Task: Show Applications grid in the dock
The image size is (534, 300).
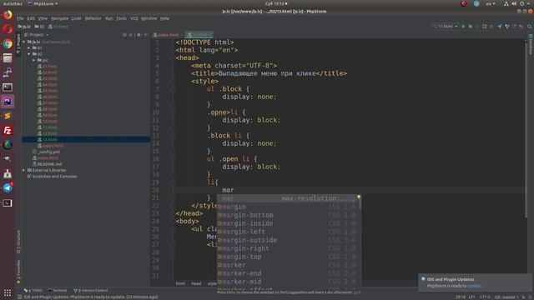Action: tap(8, 292)
